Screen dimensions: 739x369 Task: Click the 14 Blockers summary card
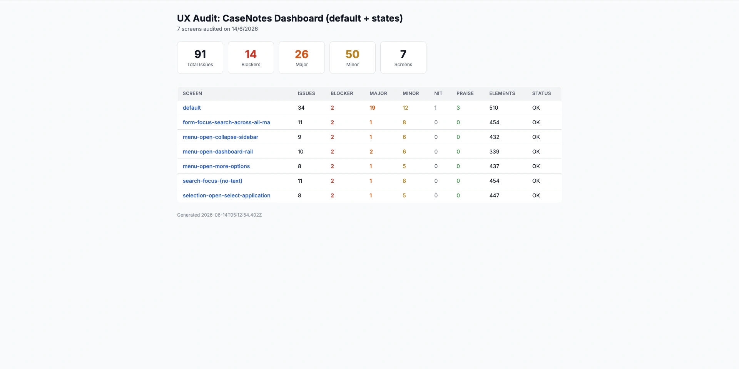click(x=251, y=57)
